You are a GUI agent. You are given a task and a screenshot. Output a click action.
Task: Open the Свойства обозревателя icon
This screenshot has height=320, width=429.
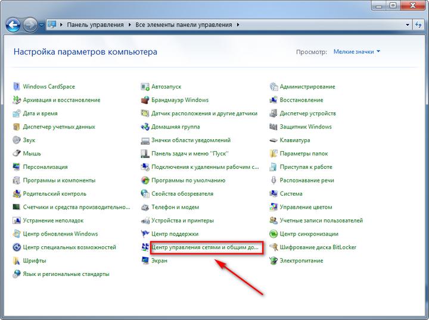pyautogui.click(x=145, y=193)
